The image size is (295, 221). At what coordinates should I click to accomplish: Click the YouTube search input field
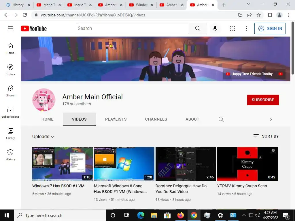click(132, 28)
